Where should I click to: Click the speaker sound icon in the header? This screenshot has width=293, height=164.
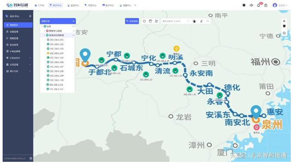252,5
